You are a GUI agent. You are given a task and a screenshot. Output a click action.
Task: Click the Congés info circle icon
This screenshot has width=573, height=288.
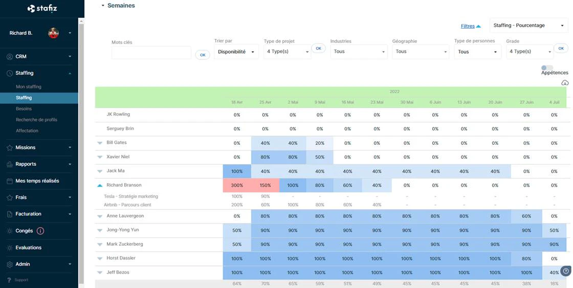pyautogui.click(x=40, y=231)
